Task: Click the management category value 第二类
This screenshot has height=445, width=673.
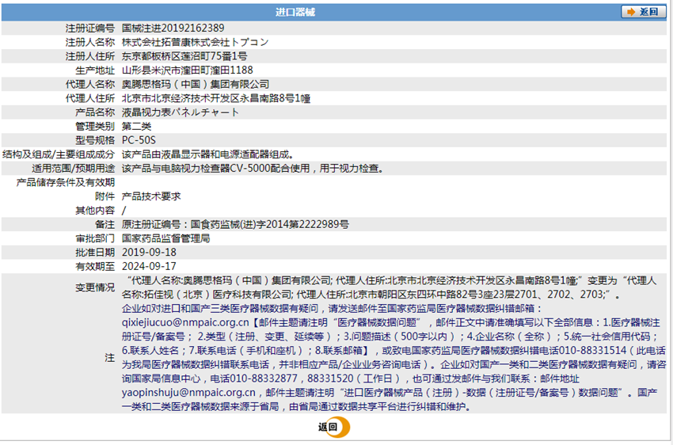Action: 136,126
